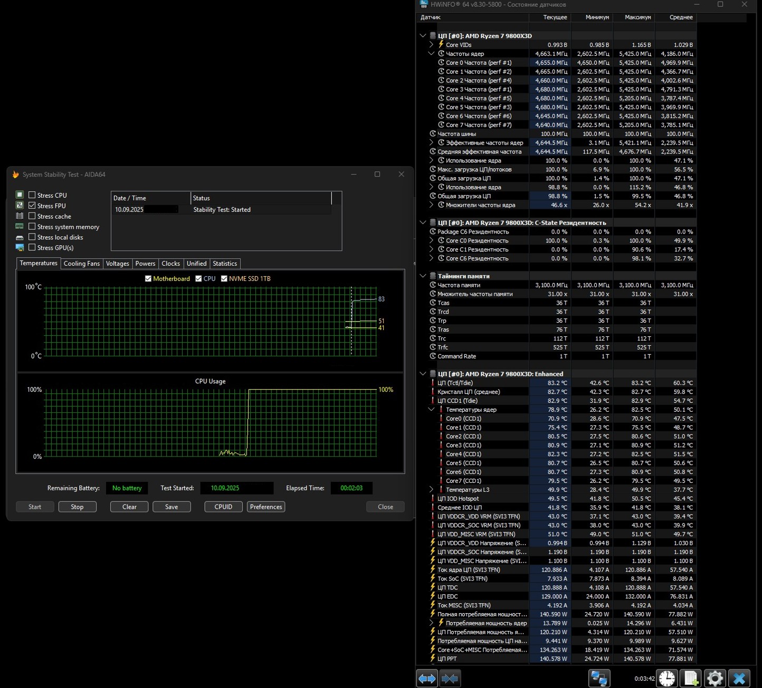Screen dimensions: 762x688
Task: Click the lightning icon beside ЦП PPT
Action: click(433, 658)
